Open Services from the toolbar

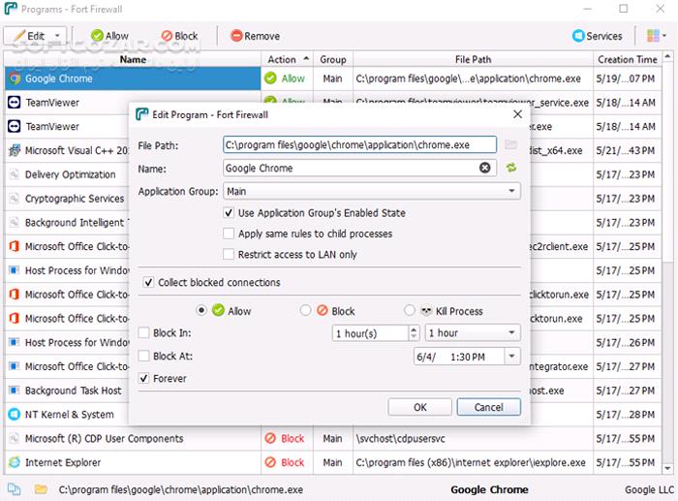click(x=598, y=36)
